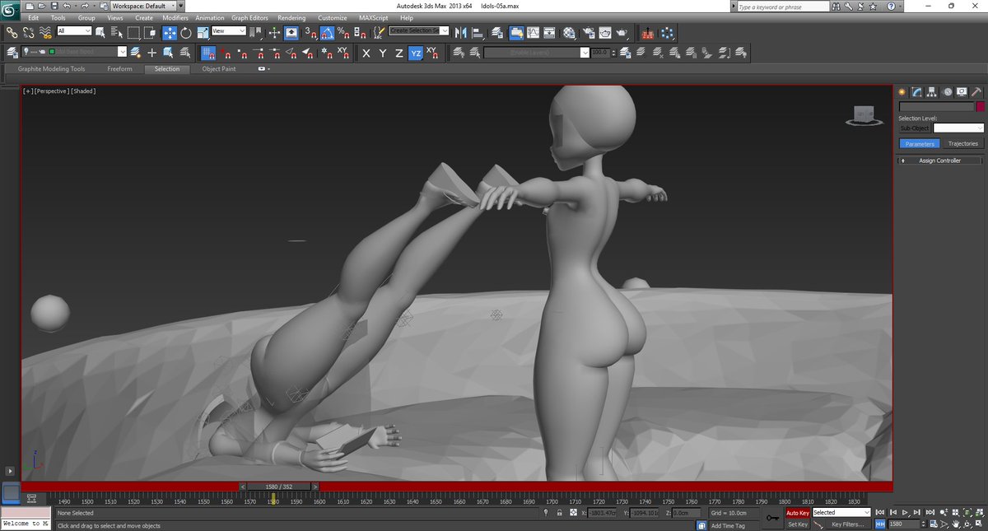Expand the View reference coordinate dropdown

click(229, 31)
